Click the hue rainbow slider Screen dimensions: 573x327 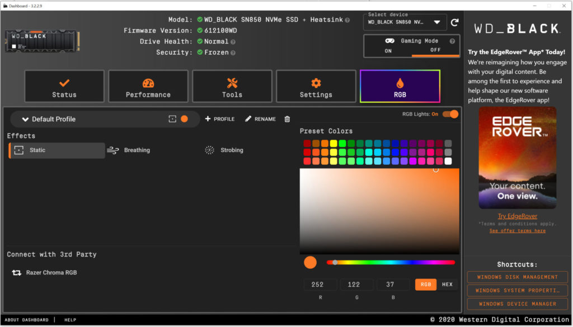tap(391, 262)
